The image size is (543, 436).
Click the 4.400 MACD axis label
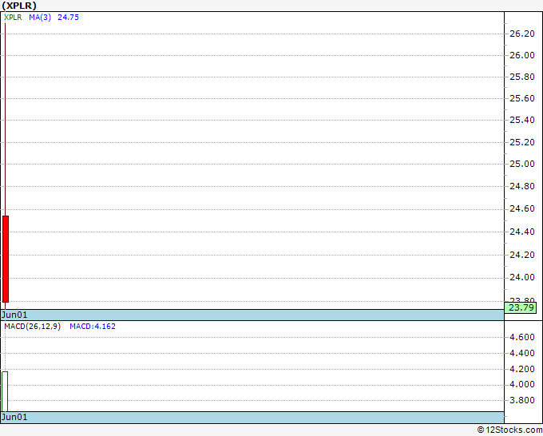click(522, 353)
